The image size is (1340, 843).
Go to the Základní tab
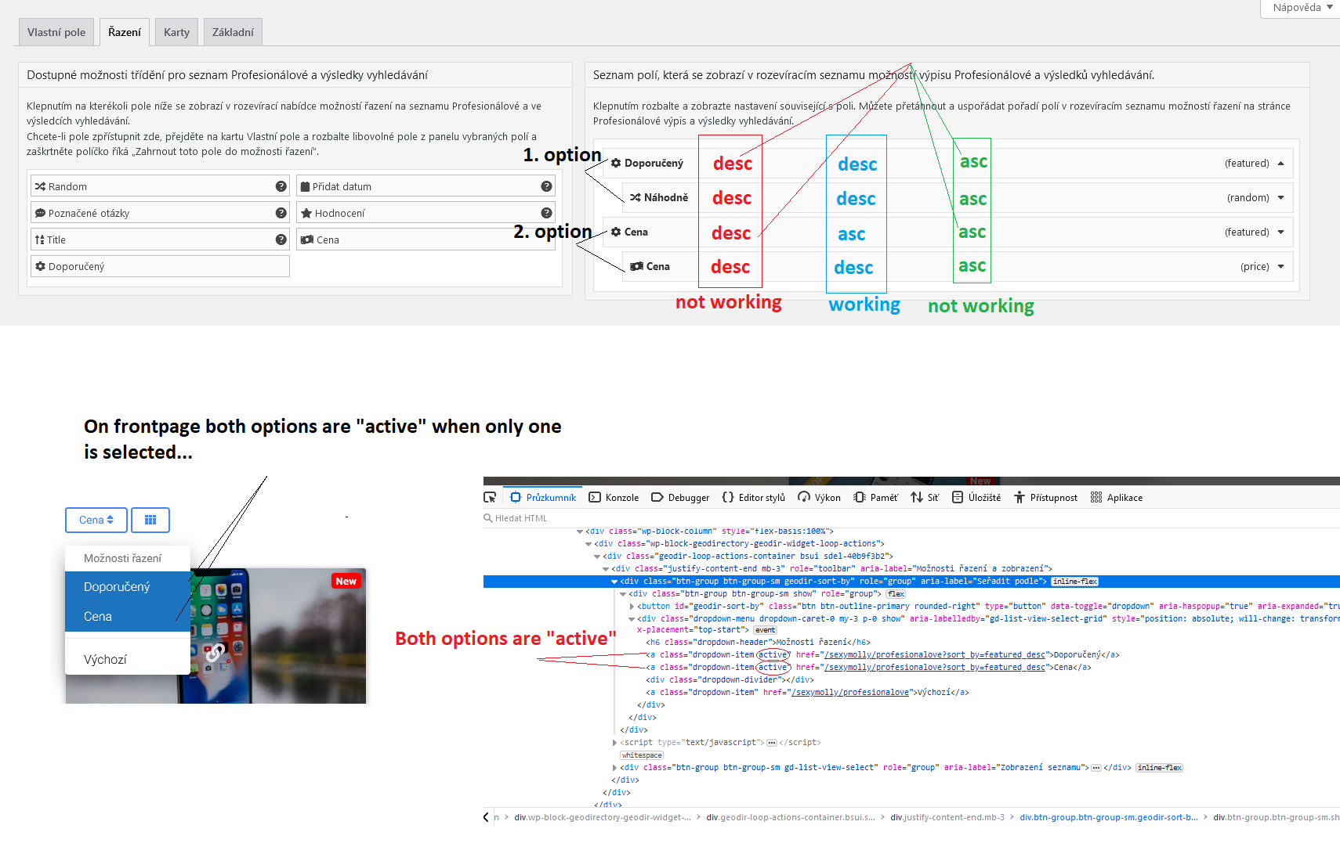tap(233, 32)
